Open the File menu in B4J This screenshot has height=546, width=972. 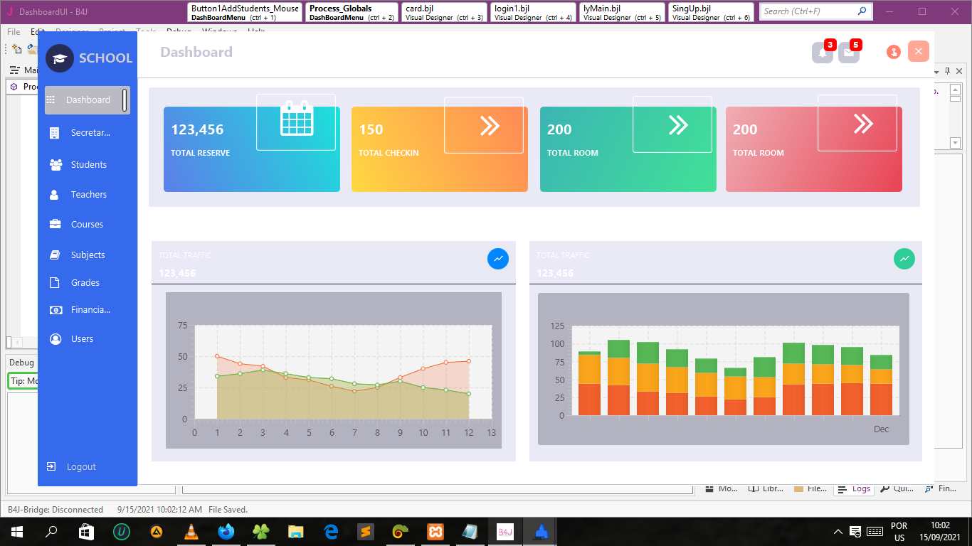tap(14, 32)
